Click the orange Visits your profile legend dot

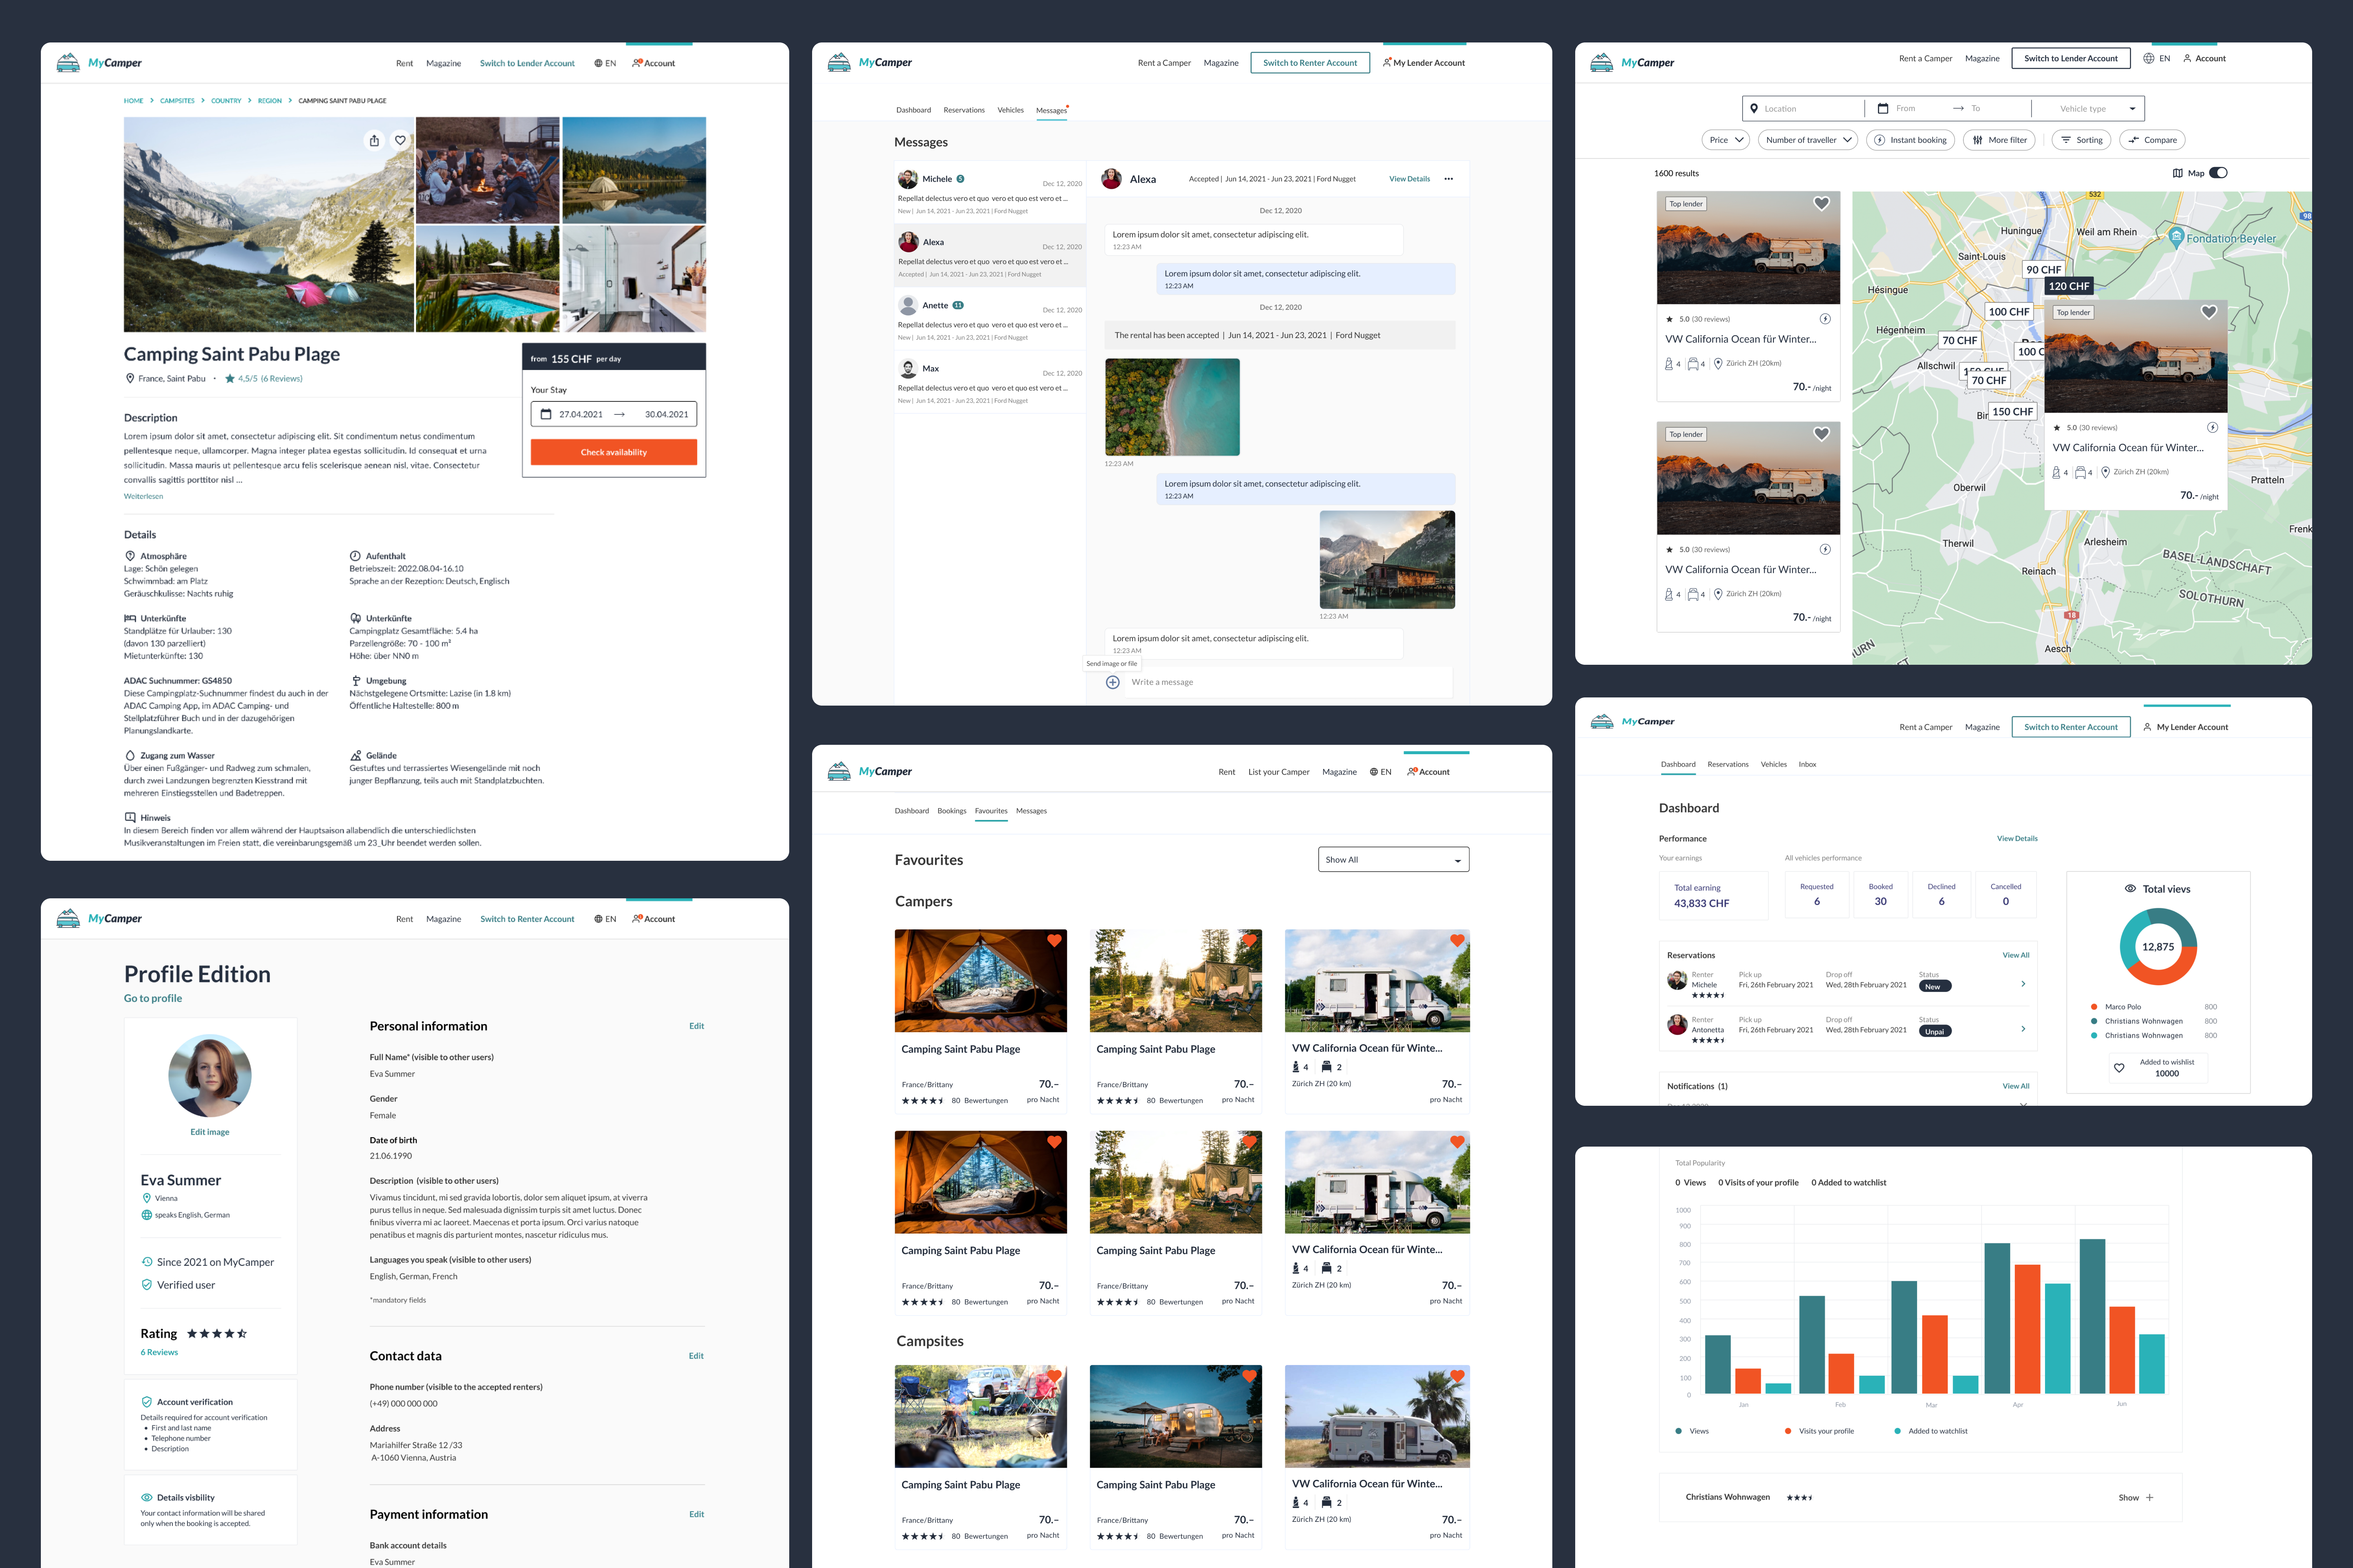1788,1431
